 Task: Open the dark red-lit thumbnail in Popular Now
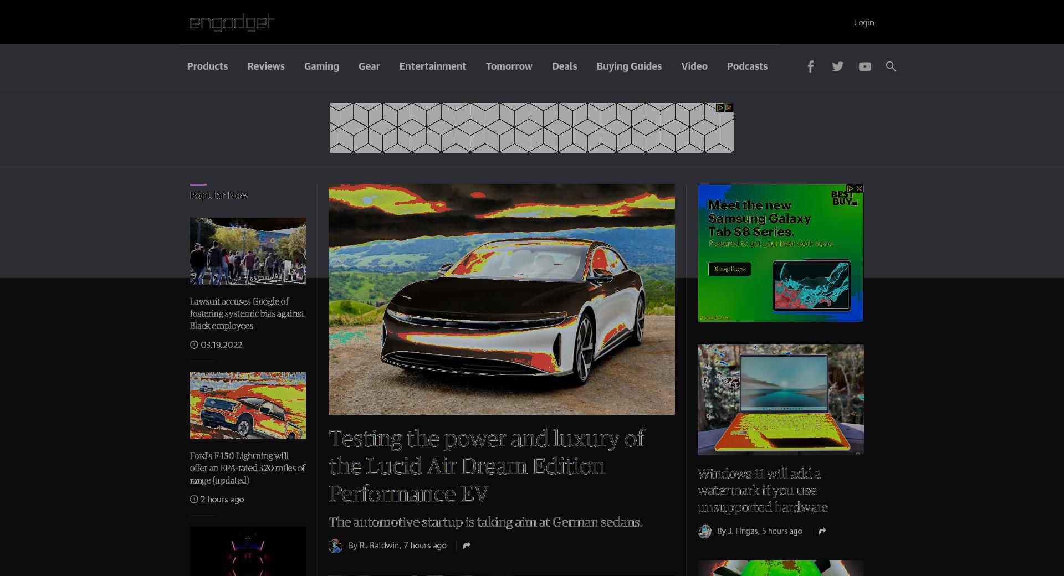coord(248,551)
